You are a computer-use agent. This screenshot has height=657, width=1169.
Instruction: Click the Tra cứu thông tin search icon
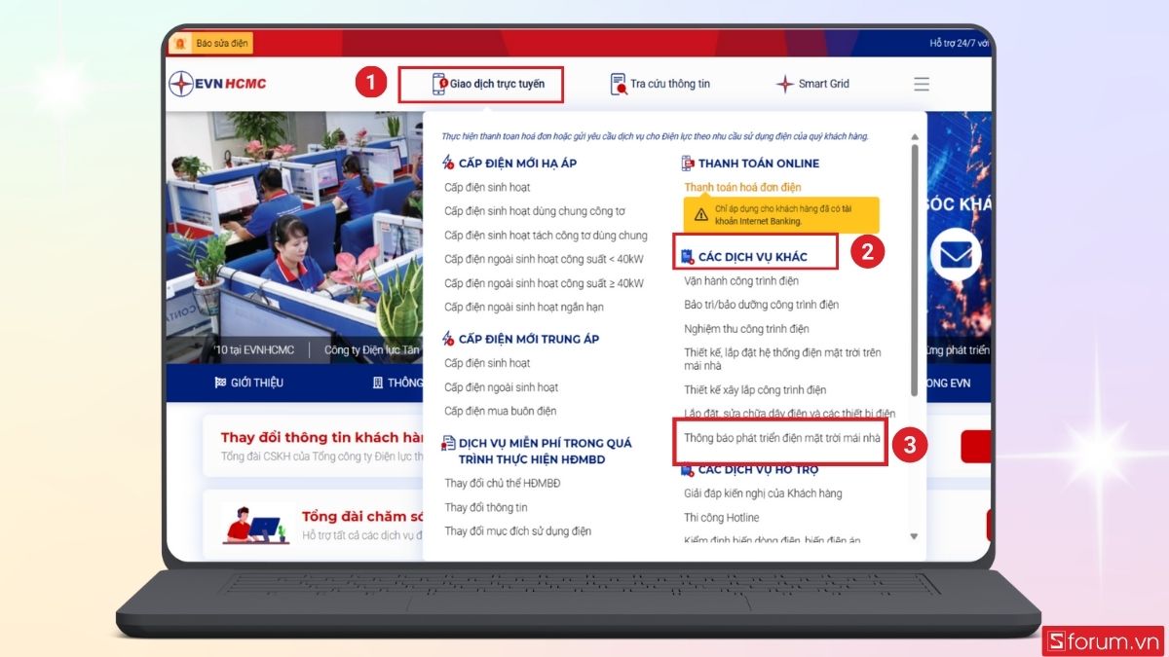(619, 84)
